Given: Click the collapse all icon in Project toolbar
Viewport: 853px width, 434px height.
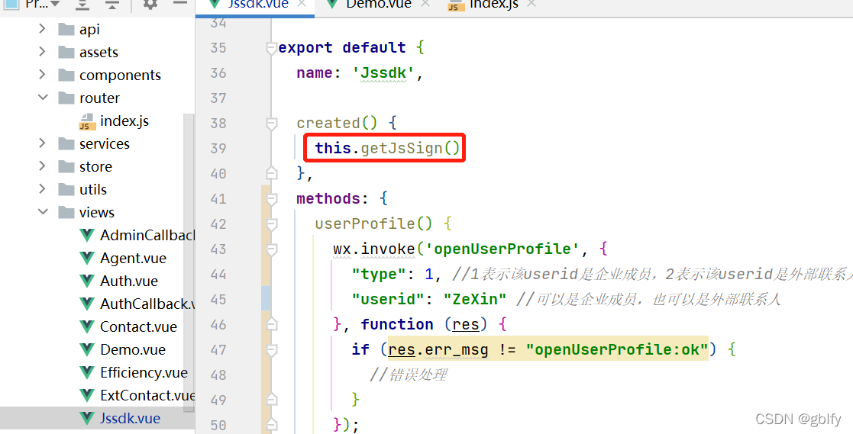Looking at the screenshot, I should (112, 5).
